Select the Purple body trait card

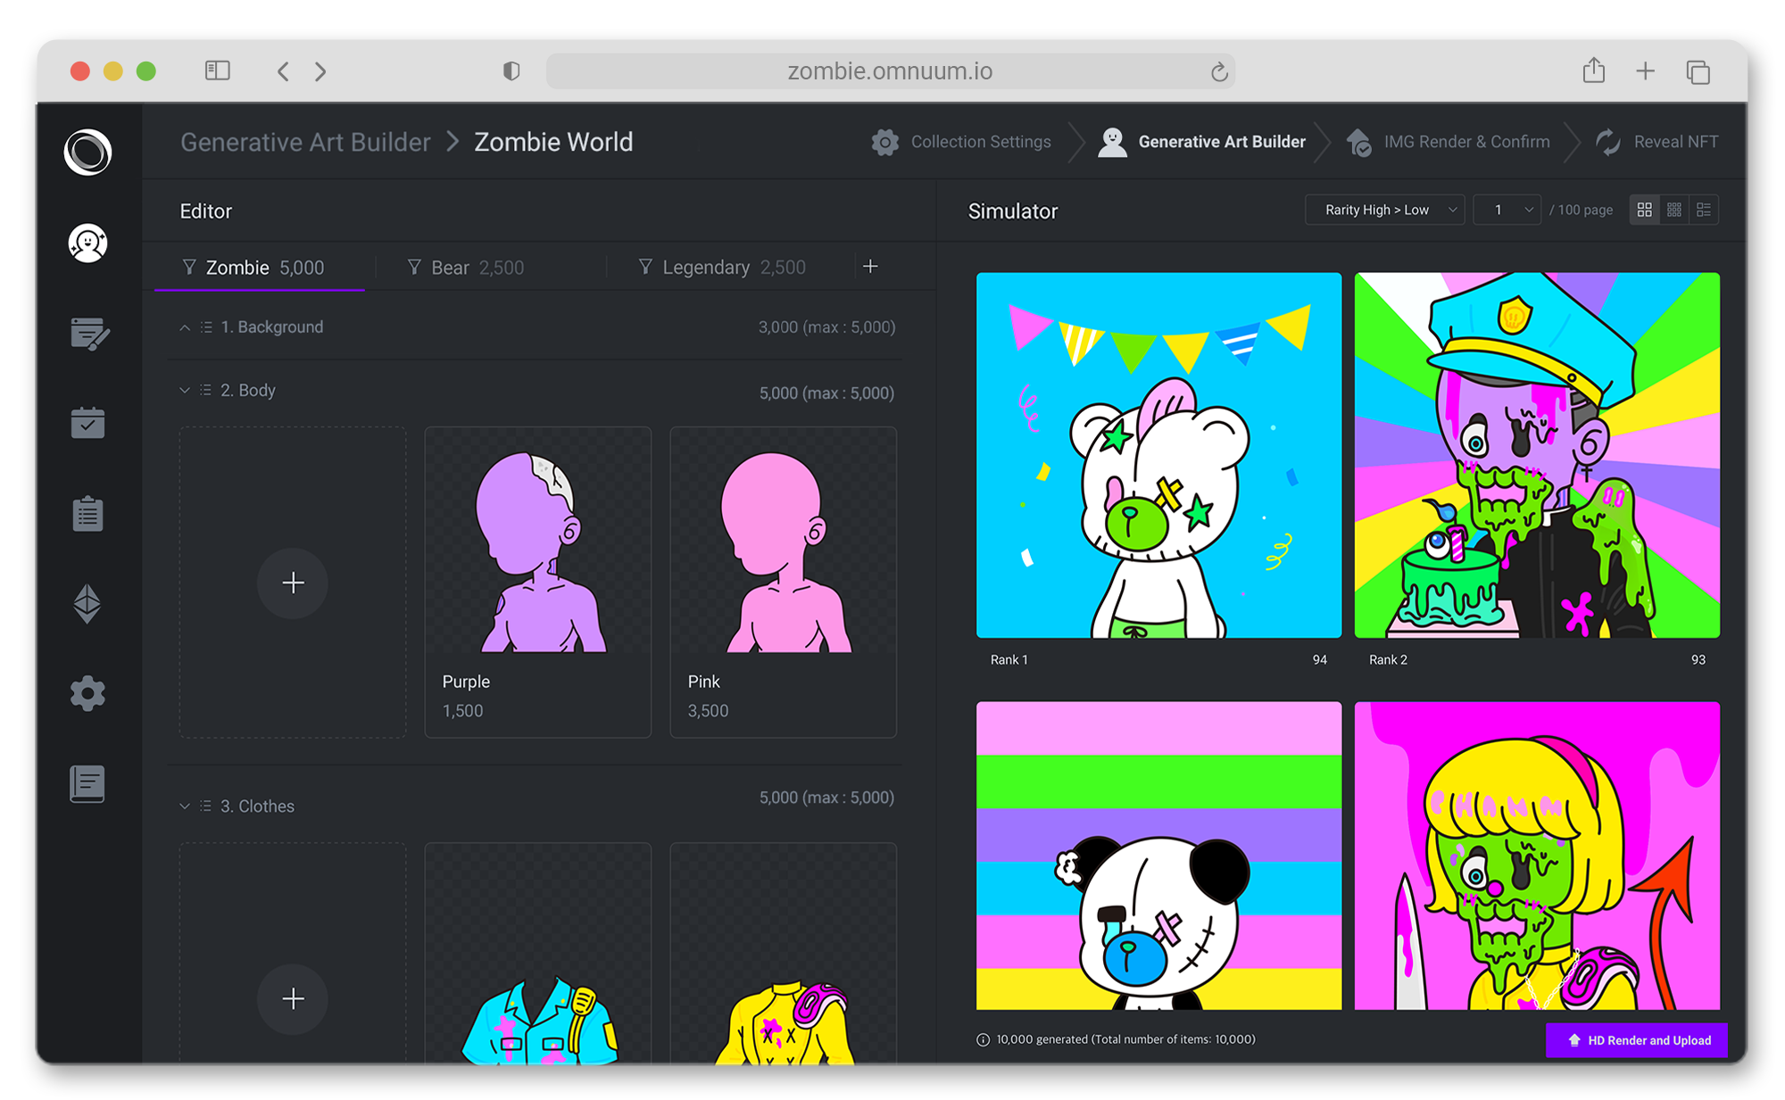pos(537,583)
